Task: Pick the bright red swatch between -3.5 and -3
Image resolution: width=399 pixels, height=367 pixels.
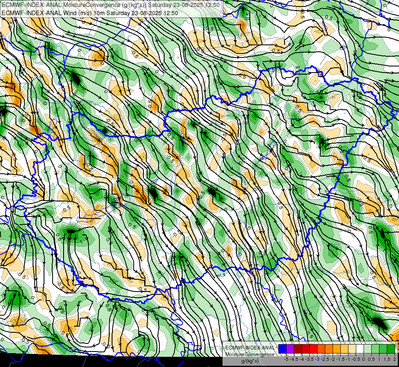Action: [x=313, y=349]
